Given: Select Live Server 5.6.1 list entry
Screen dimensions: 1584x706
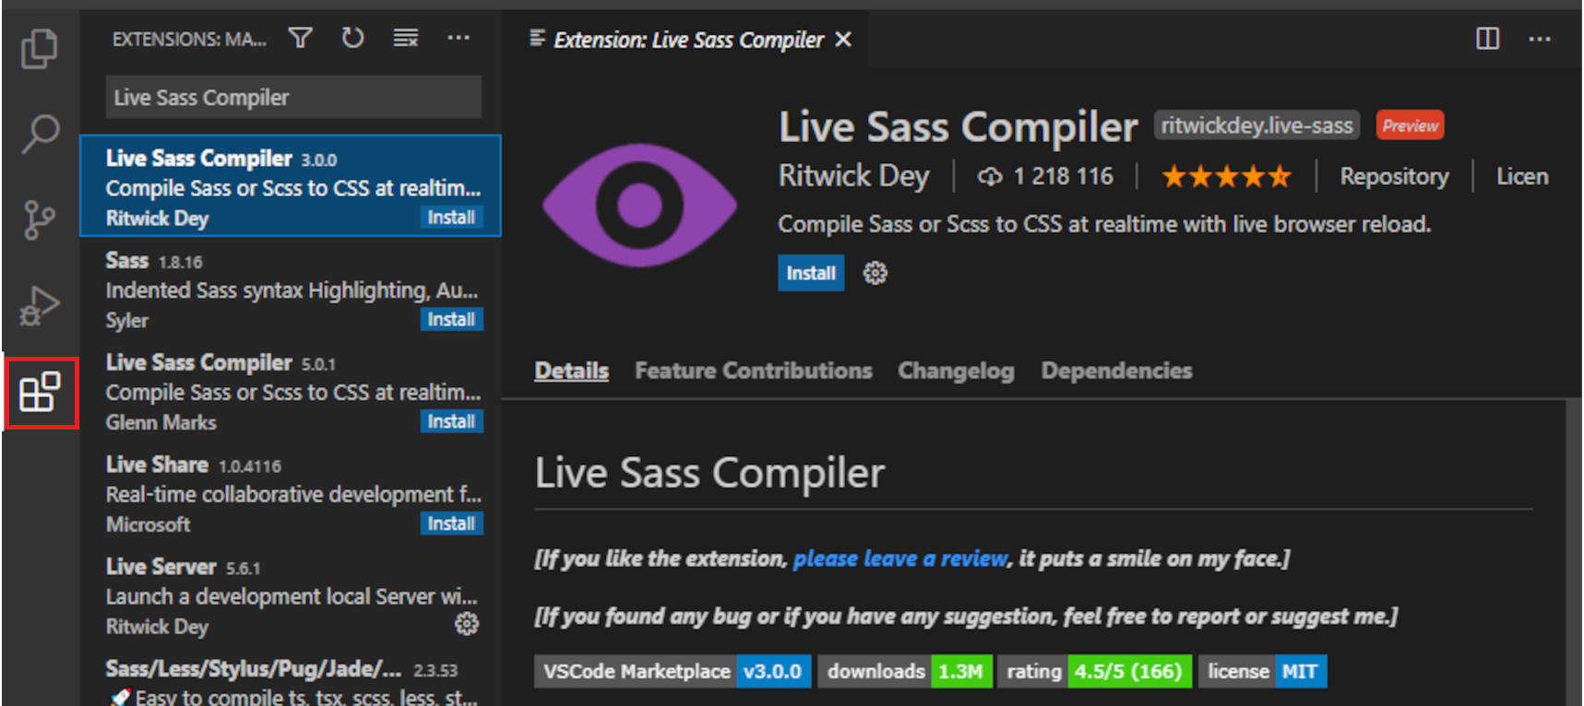Looking at the screenshot, I should coord(291,595).
